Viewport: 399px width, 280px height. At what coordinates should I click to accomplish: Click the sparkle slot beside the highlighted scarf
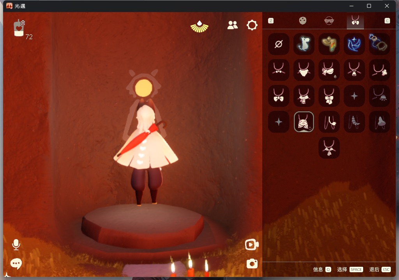279,122
